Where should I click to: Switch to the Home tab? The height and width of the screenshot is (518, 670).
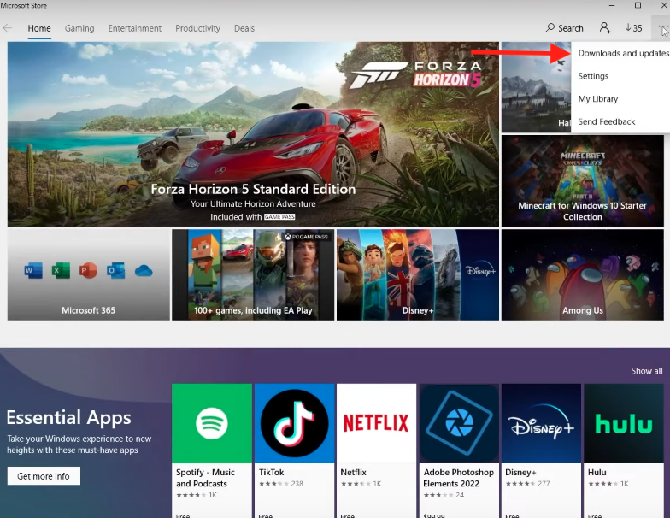tap(39, 28)
